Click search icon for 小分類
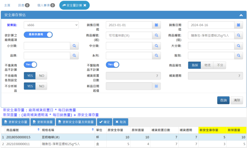This screenshot has width=247, height=148. 74,46
